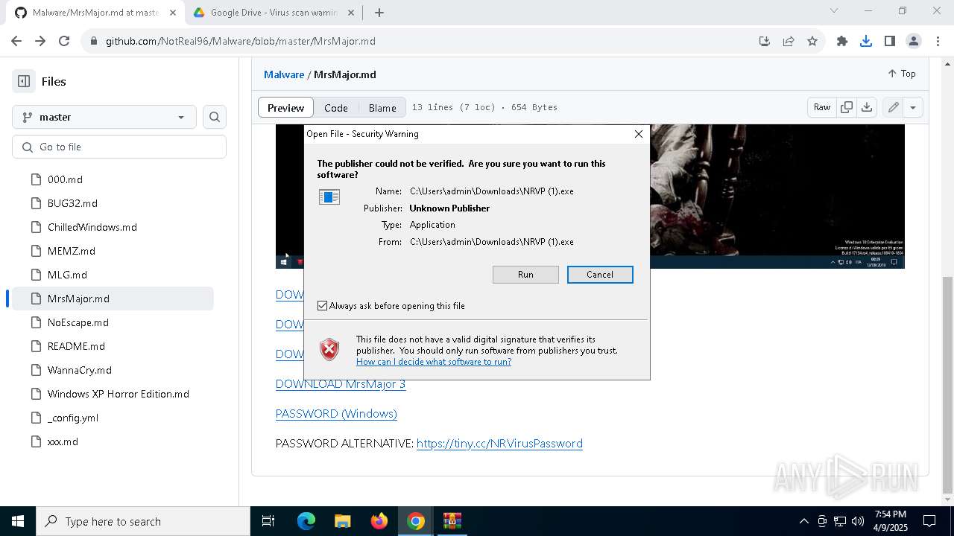954x536 pixels.
Task: Click the Go to file search field
Action: pos(119,147)
